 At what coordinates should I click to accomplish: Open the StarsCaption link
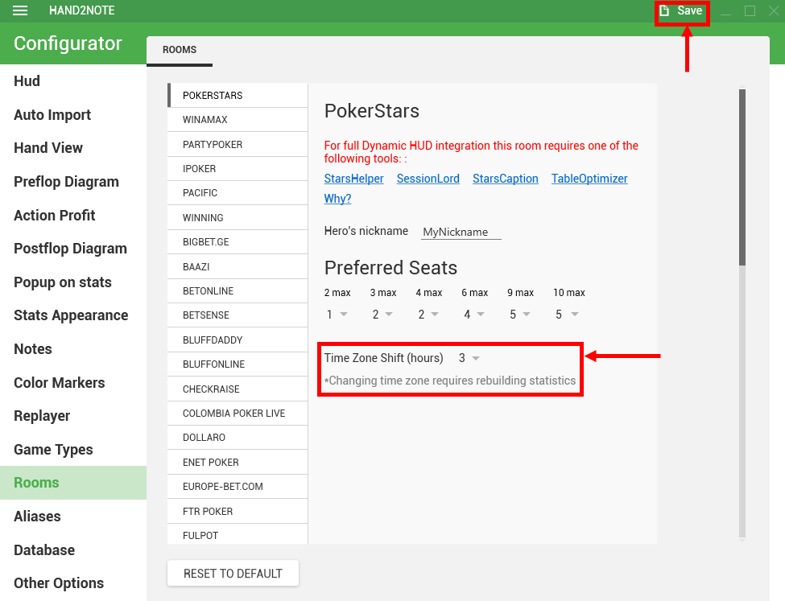click(505, 179)
